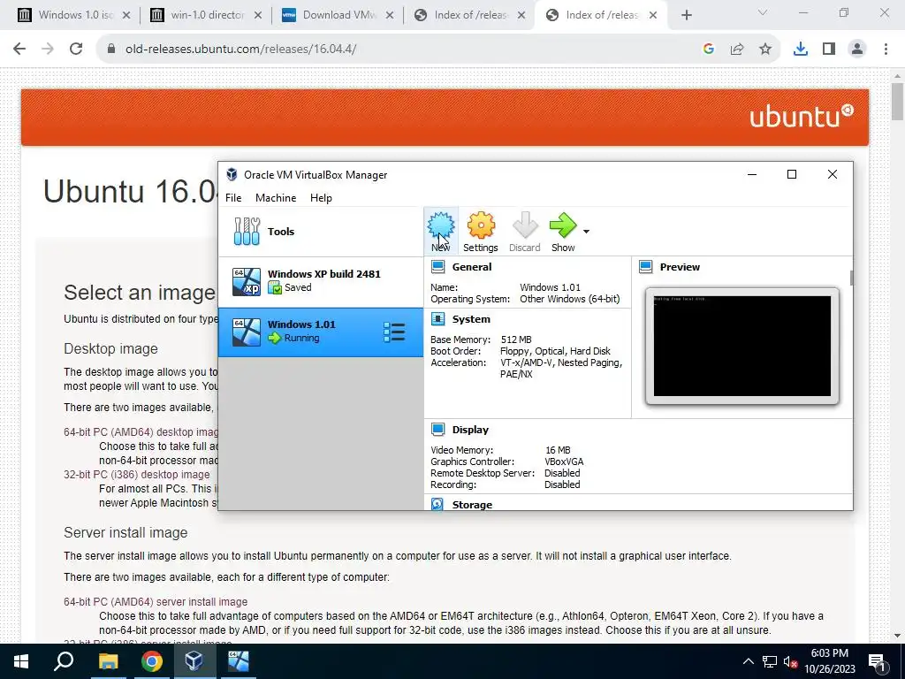Click the Graphics Controller VBoxVGA value

564,462
